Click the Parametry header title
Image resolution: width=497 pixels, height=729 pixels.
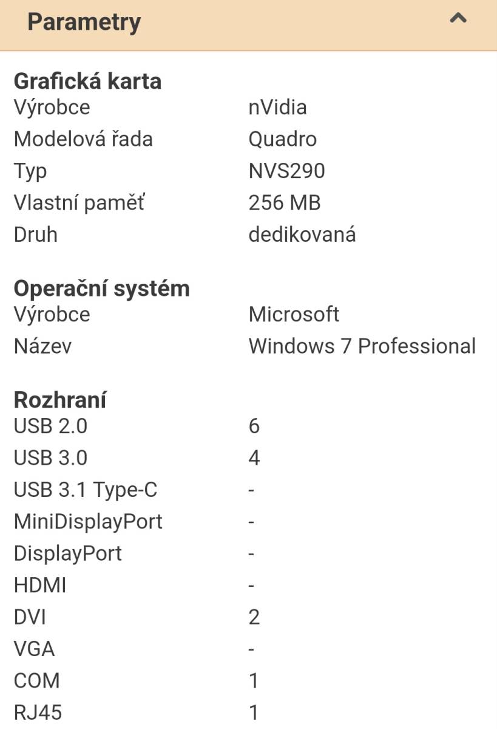coord(84,22)
